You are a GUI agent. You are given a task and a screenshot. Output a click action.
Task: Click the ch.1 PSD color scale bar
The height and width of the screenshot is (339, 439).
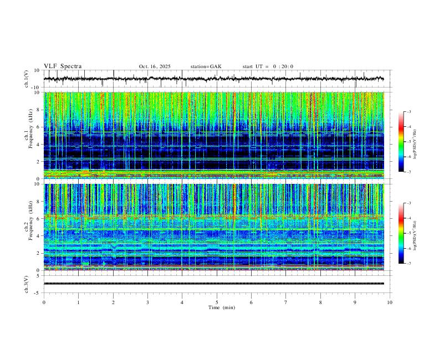pos(401,142)
